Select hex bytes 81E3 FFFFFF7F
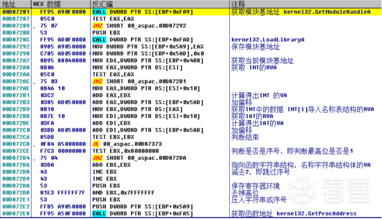The width and height of the screenshot is (382, 219). pos(62,193)
